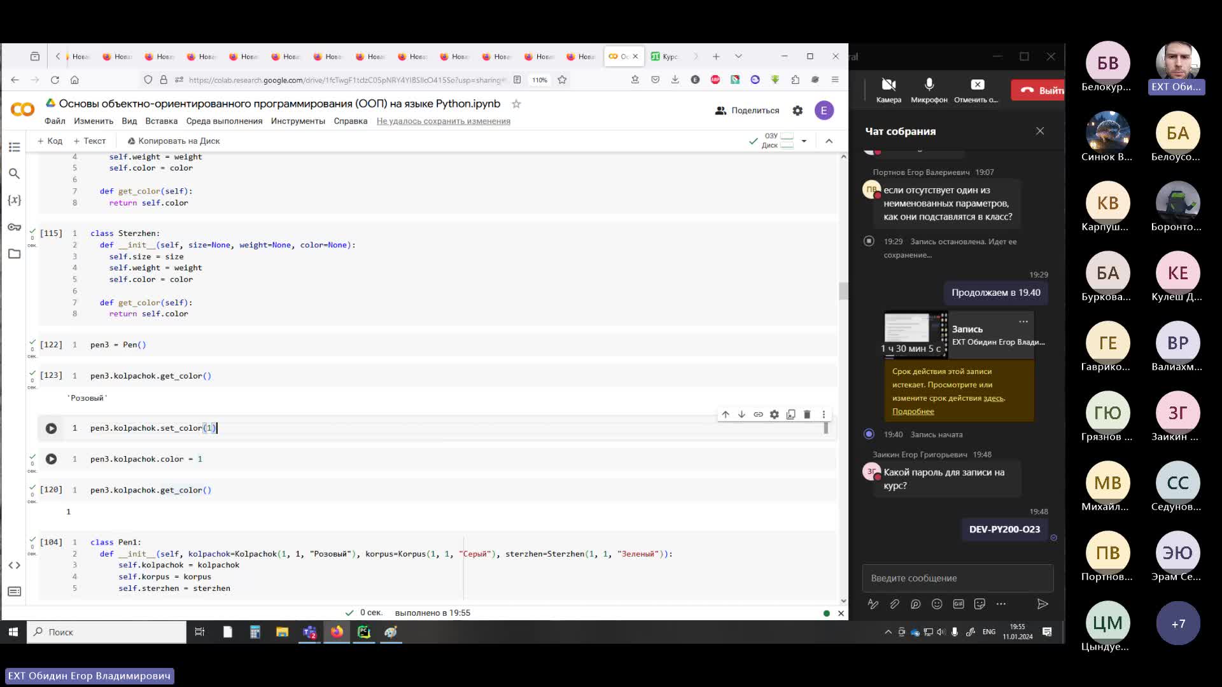Open the variables {x} panel
Screen dimensions: 1222x687
[14, 200]
